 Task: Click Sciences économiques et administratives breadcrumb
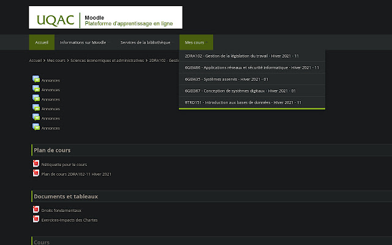(x=107, y=61)
